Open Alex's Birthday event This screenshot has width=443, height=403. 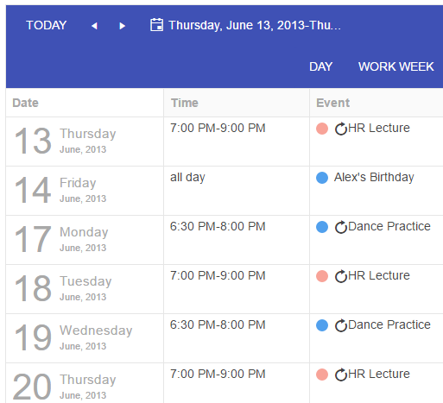374,177
